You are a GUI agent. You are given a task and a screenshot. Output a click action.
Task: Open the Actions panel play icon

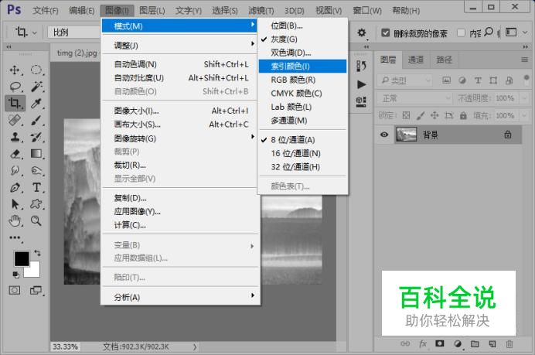click(x=361, y=84)
